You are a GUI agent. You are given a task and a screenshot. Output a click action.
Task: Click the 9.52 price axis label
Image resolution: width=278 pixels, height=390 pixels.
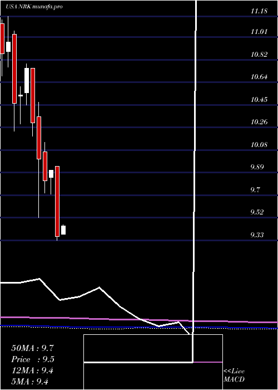(x=257, y=212)
